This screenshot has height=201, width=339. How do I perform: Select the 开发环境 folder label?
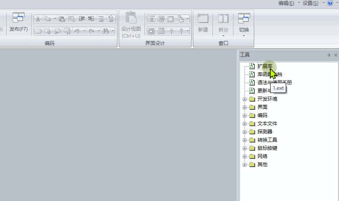(267, 99)
